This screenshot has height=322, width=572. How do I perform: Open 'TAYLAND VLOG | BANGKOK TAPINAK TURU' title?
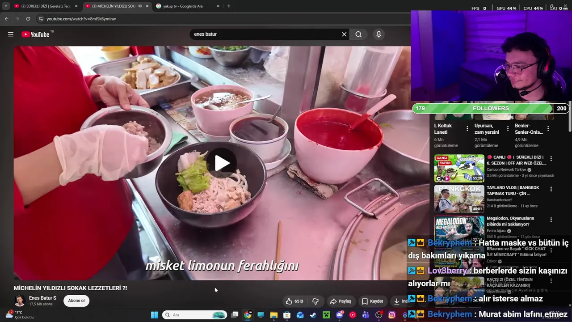pyautogui.click(x=513, y=191)
